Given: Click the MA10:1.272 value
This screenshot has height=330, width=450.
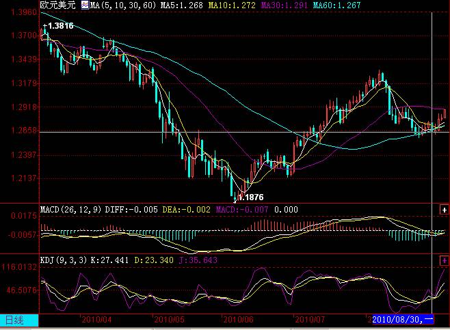Looking at the screenshot, I should (232, 5).
